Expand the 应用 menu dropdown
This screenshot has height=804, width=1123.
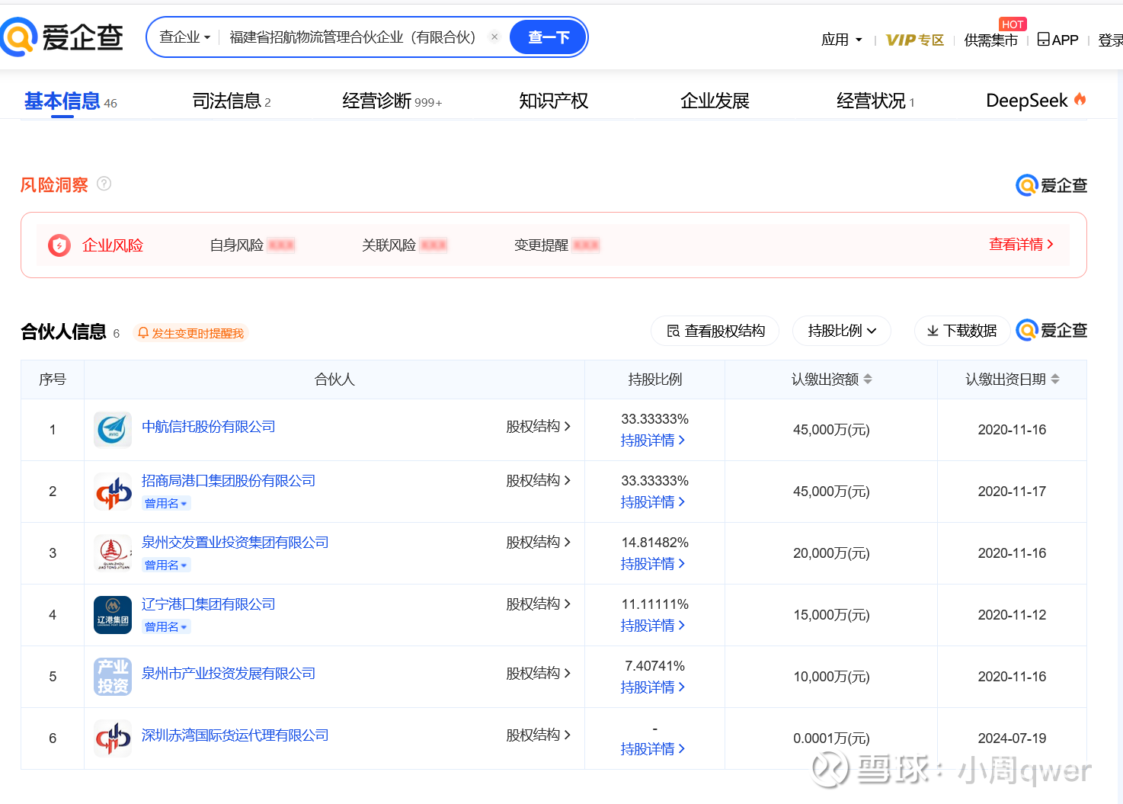(x=842, y=40)
